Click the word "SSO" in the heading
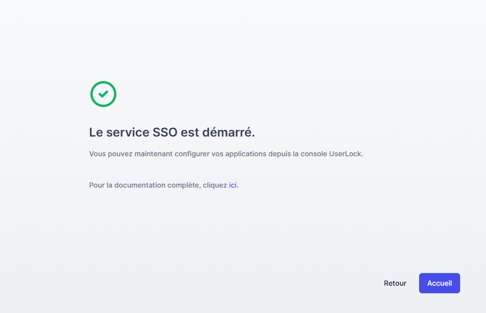486x313 pixels. (165, 132)
